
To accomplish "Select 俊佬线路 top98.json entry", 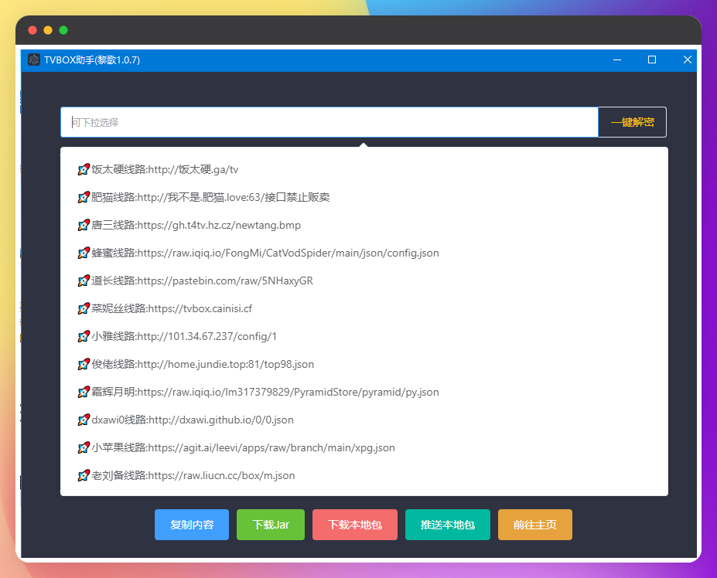I will (202, 365).
